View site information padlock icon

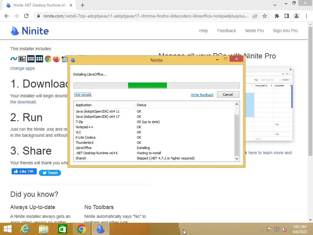(39, 16)
